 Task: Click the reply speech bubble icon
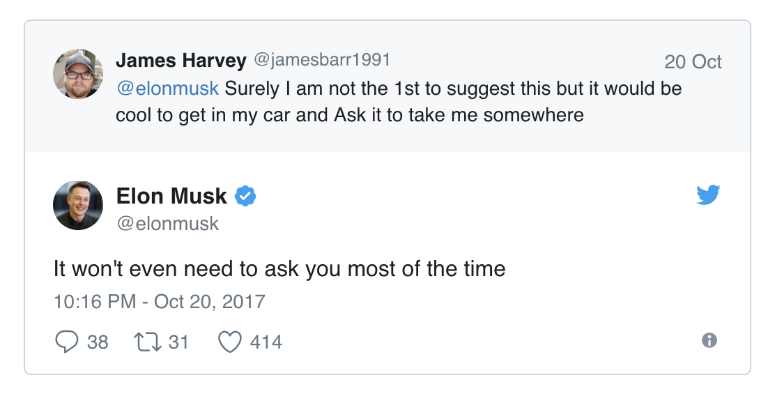66,342
